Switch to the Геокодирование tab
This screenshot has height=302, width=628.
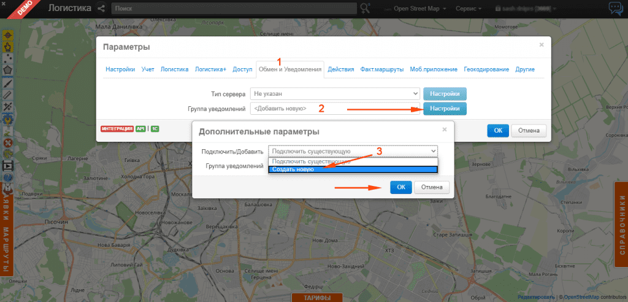click(486, 69)
